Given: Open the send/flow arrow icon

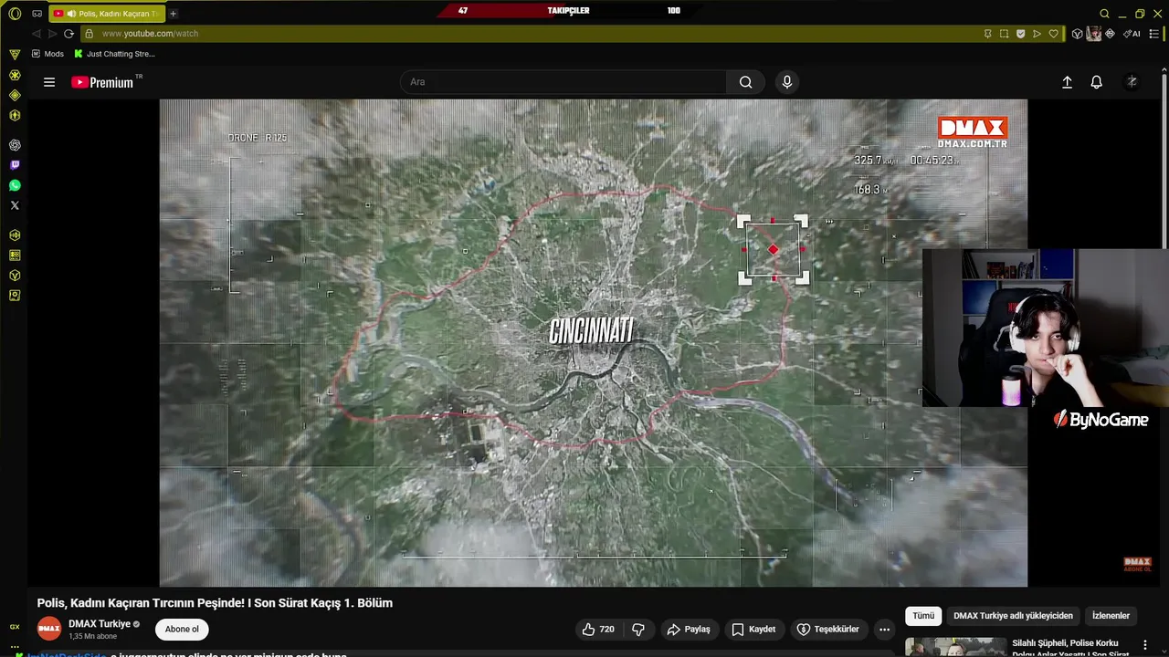Looking at the screenshot, I should [x=1037, y=34].
